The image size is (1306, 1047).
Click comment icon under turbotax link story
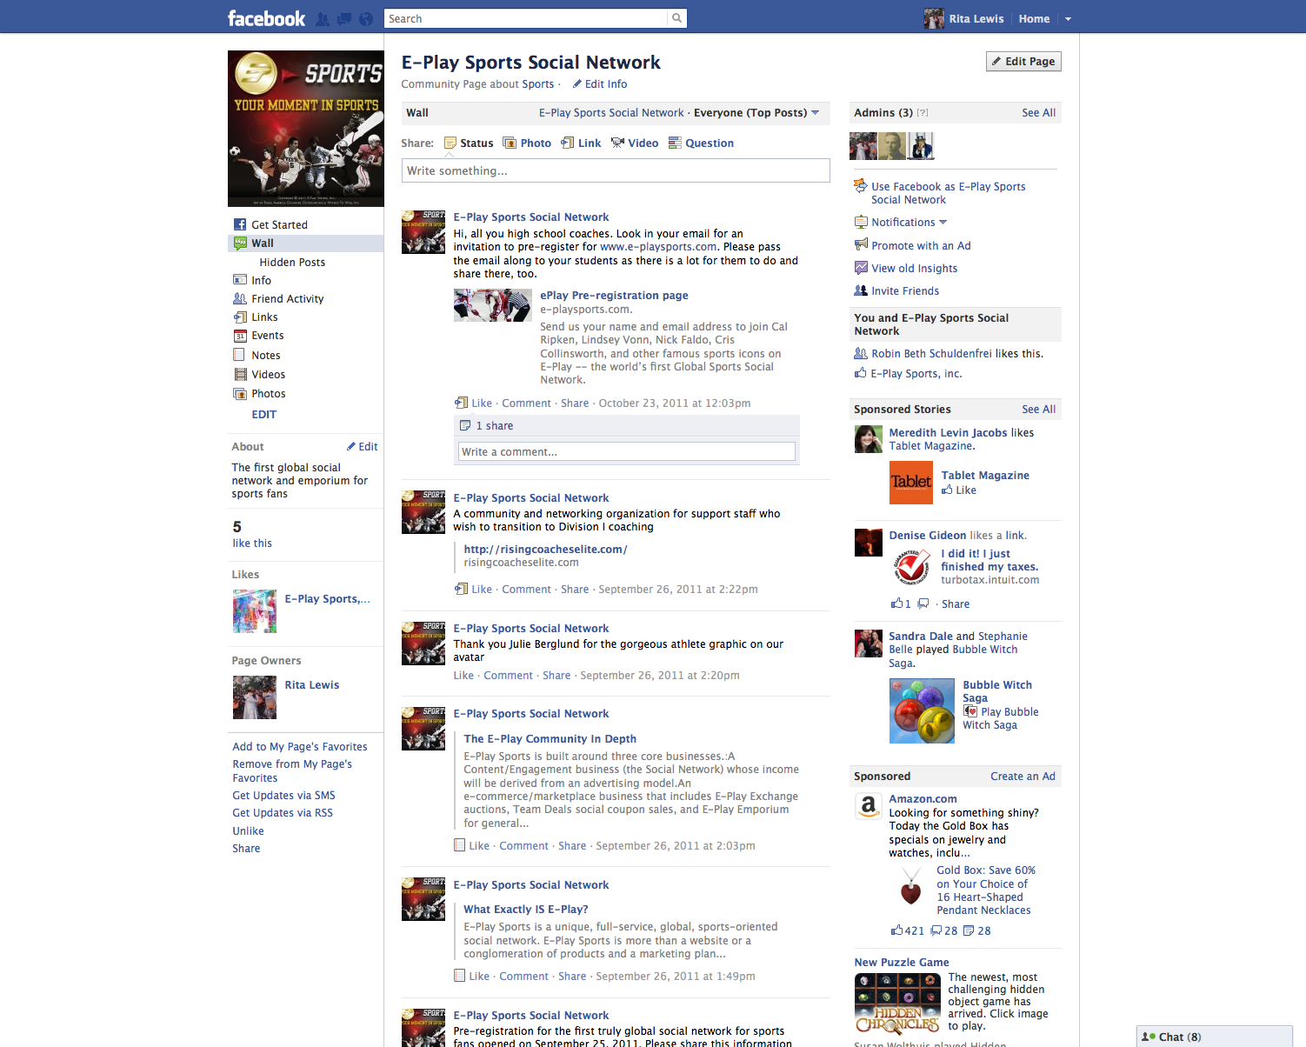[923, 604]
